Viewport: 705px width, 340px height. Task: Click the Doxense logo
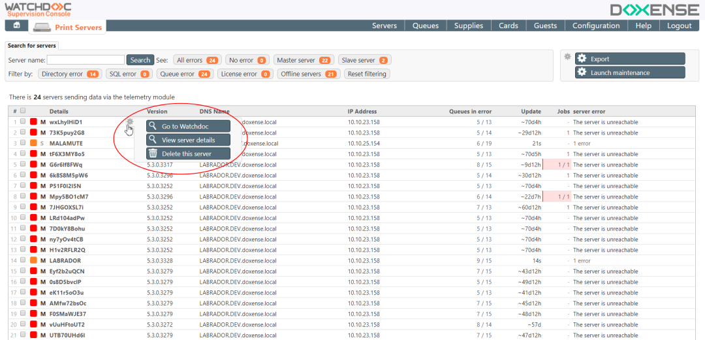[x=654, y=9]
